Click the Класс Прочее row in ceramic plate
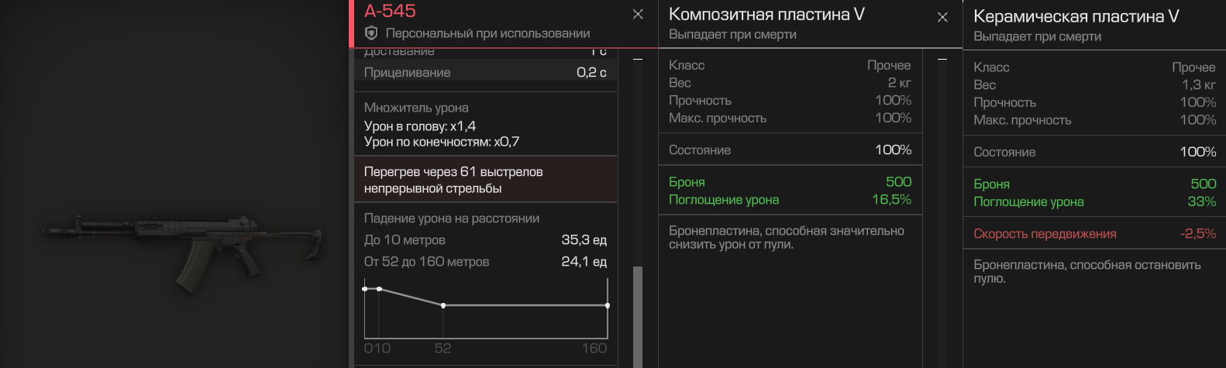The height and width of the screenshot is (368, 1226). 1094,68
